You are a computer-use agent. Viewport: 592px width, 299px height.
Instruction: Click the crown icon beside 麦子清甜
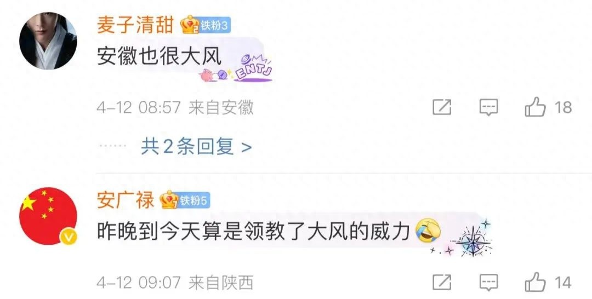pyautogui.click(x=190, y=25)
